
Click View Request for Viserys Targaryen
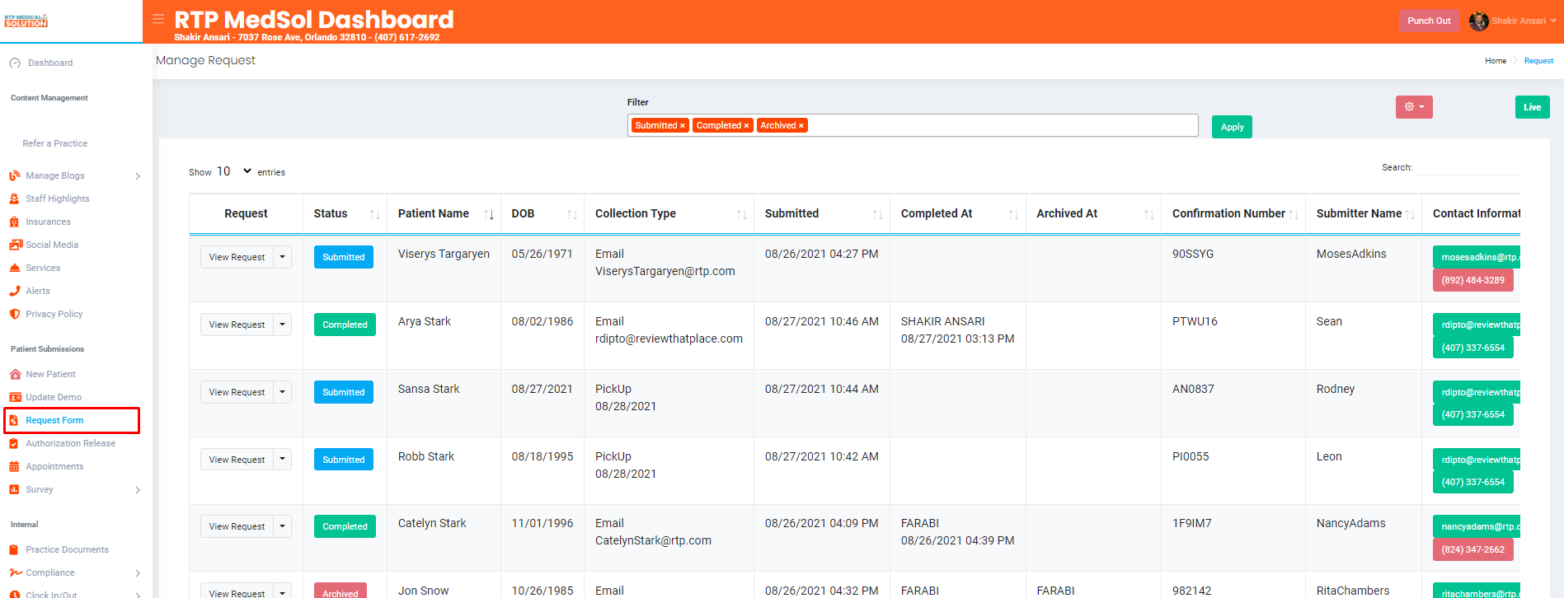click(x=237, y=257)
